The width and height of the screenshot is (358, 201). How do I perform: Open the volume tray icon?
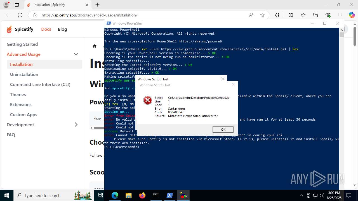pyautogui.click(x=322, y=195)
